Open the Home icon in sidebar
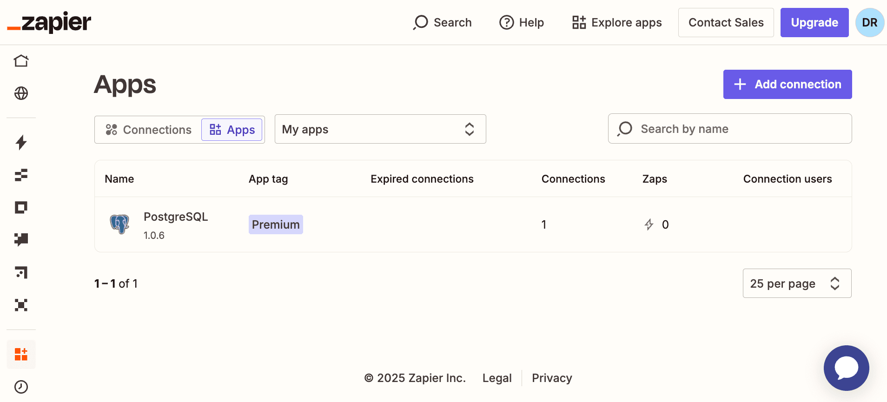This screenshot has width=887, height=402. [21, 61]
